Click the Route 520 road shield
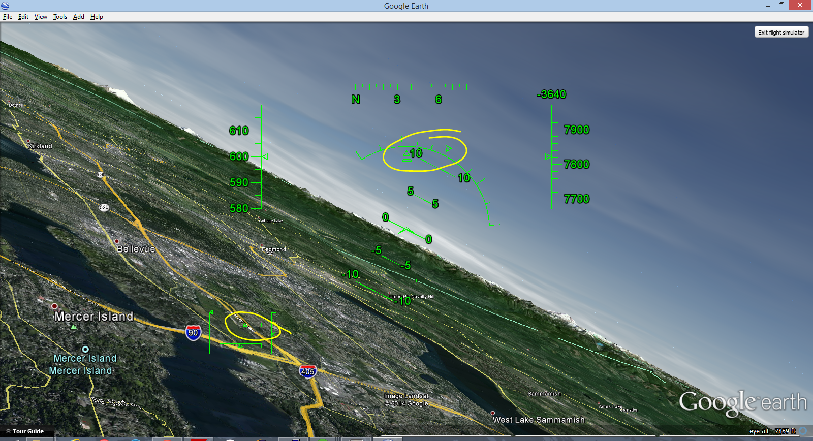 104,207
